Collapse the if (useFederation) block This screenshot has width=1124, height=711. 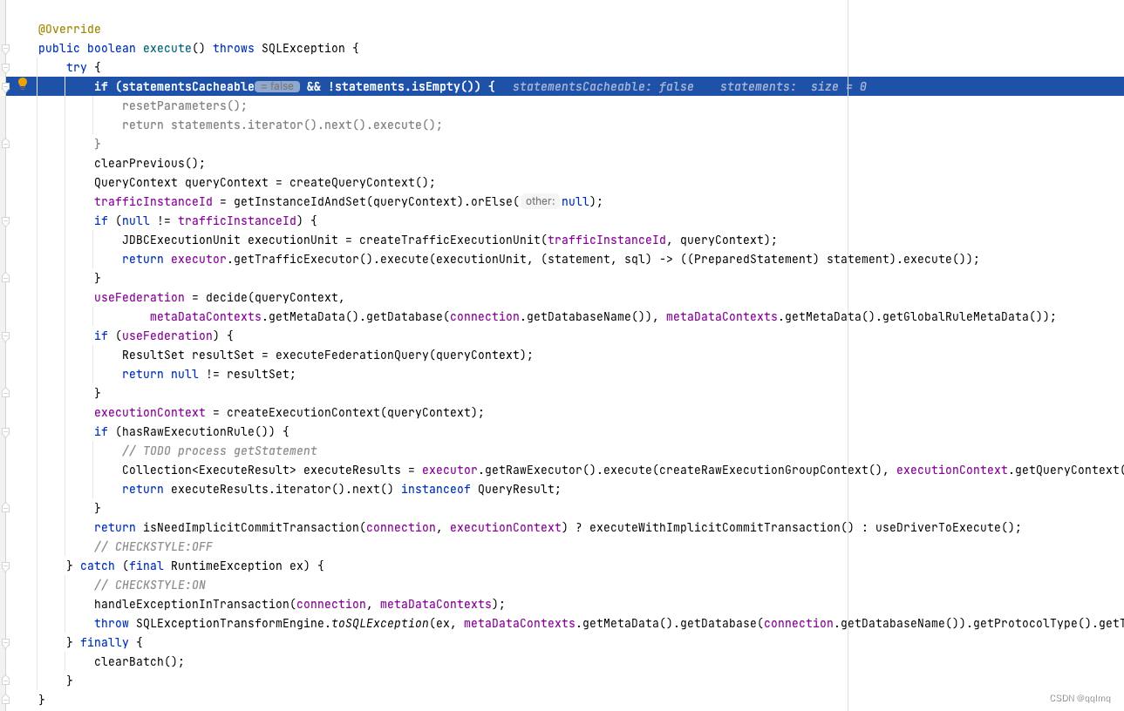(x=5, y=335)
